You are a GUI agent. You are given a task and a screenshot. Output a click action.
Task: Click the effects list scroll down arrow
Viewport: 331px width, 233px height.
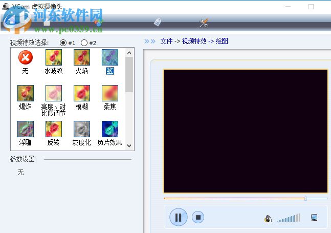129,146
